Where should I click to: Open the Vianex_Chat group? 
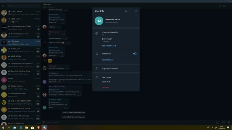(x=20, y=50)
